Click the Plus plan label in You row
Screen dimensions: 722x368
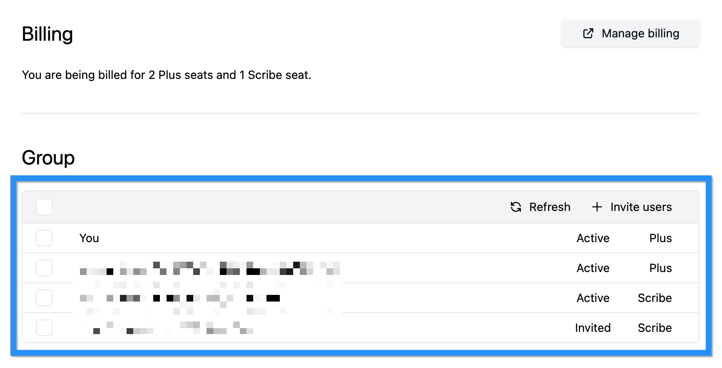(660, 238)
